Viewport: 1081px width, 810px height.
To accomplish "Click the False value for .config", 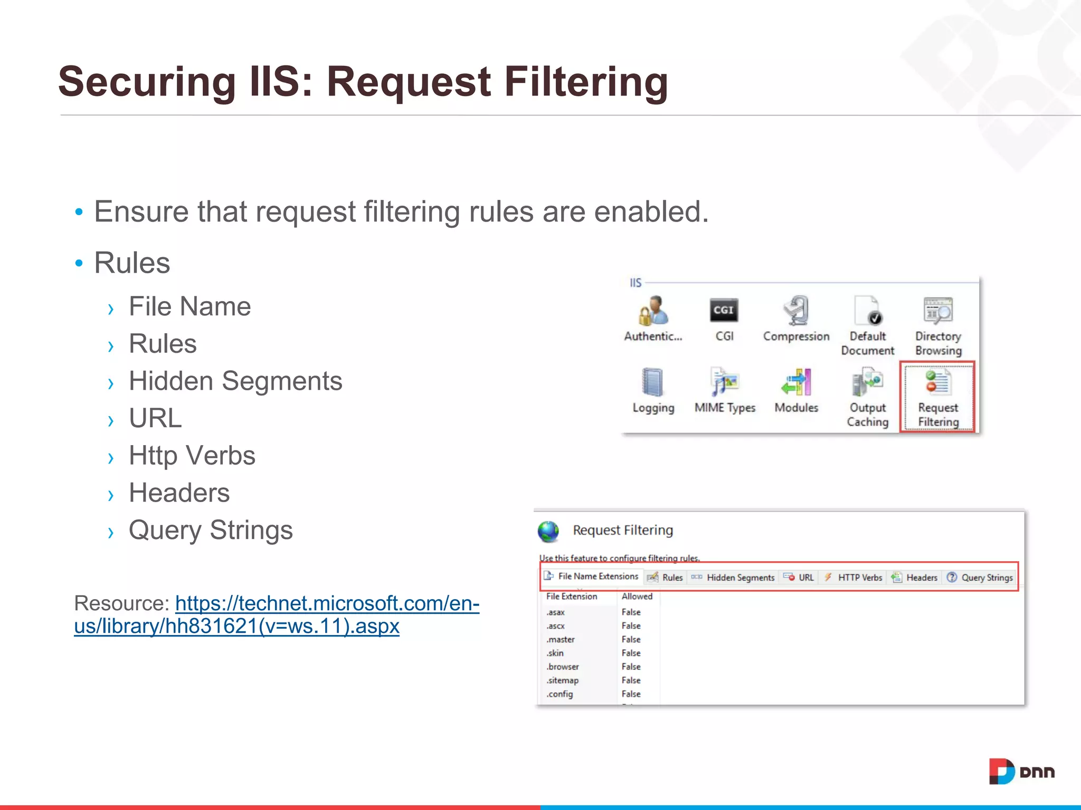I will pyautogui.click(x=631, y=695).
